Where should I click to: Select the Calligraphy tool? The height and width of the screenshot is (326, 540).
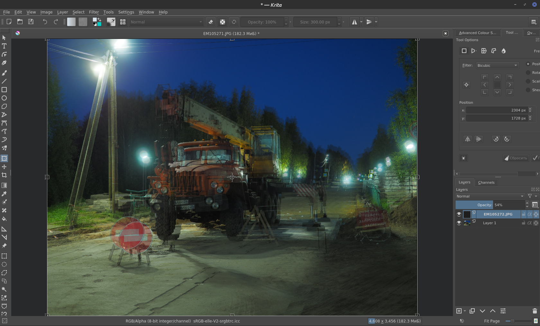[x=4, y=63]
